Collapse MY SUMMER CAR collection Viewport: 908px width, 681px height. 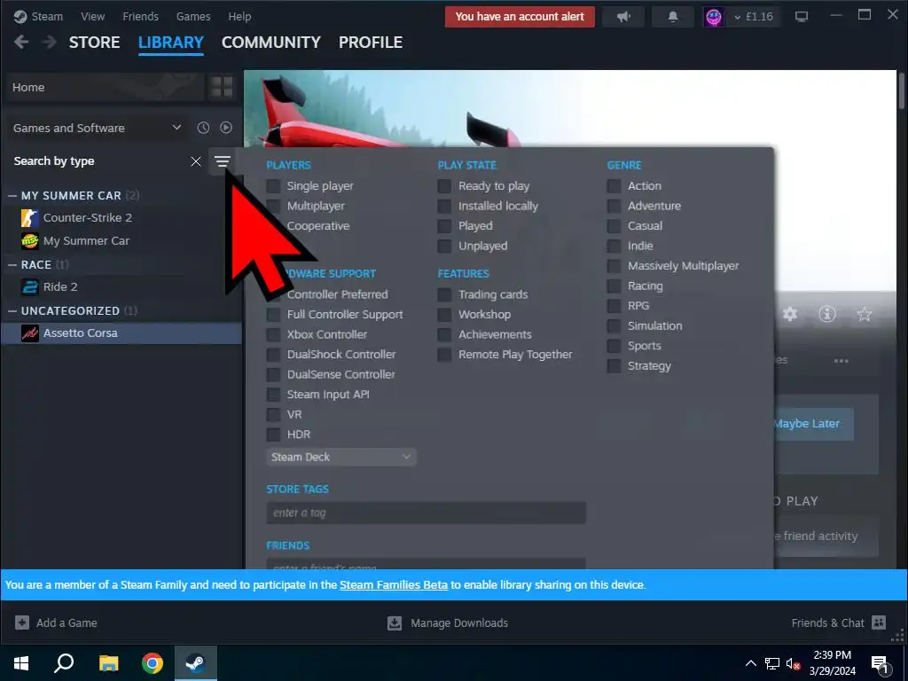pyautogui.click(x=12, y=196)
